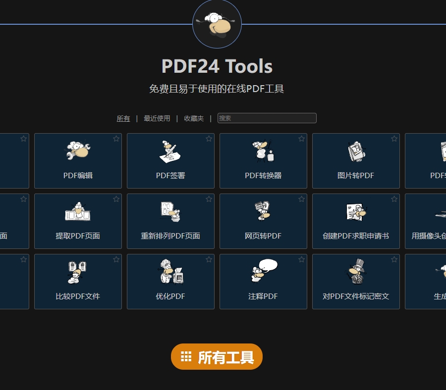The width and height of the screenshot is (446, 390).
Task: Open the 对PDF文件标记密文 redaction tool
Action: click(356, 282)
